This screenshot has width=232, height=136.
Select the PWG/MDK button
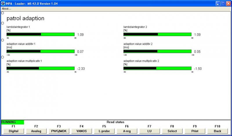point(59,131)
